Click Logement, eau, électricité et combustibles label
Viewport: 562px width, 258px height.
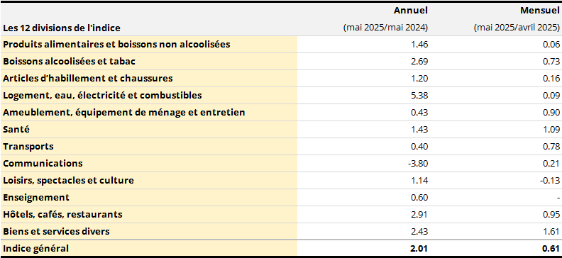point(102,95)
